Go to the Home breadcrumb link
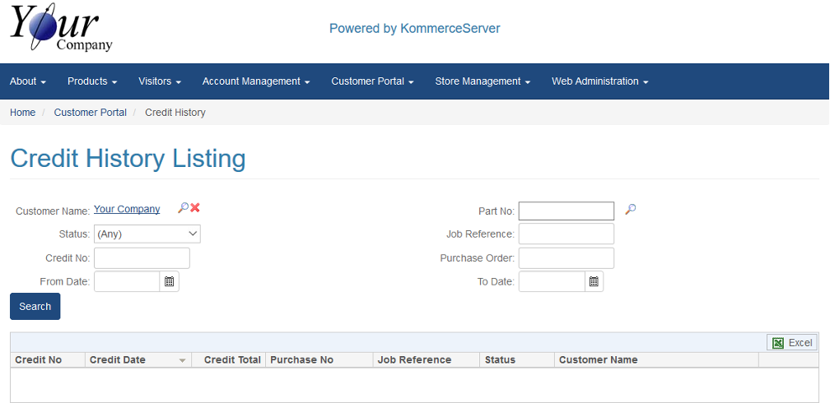Screen dimensions: 830x403 pos(23,112)
